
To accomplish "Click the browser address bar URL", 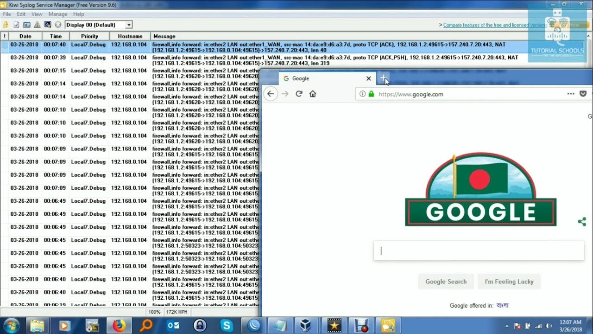I will point(411,94).
